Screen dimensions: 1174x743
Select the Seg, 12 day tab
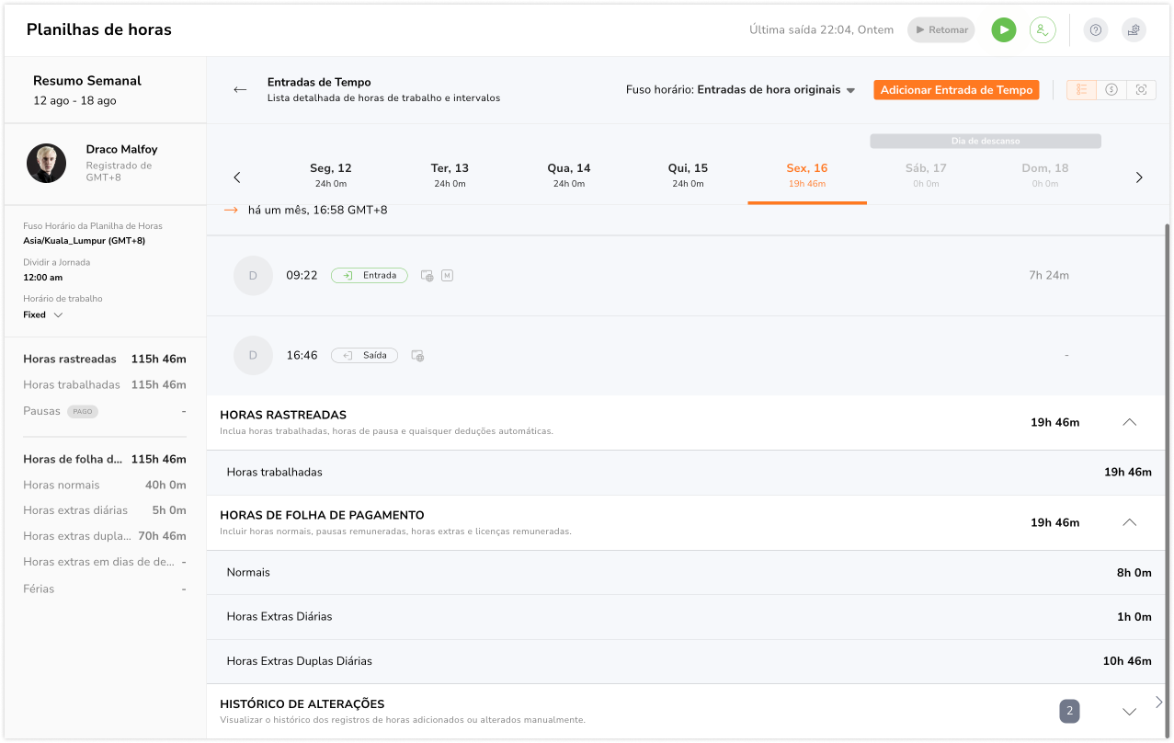coord(331,175)
